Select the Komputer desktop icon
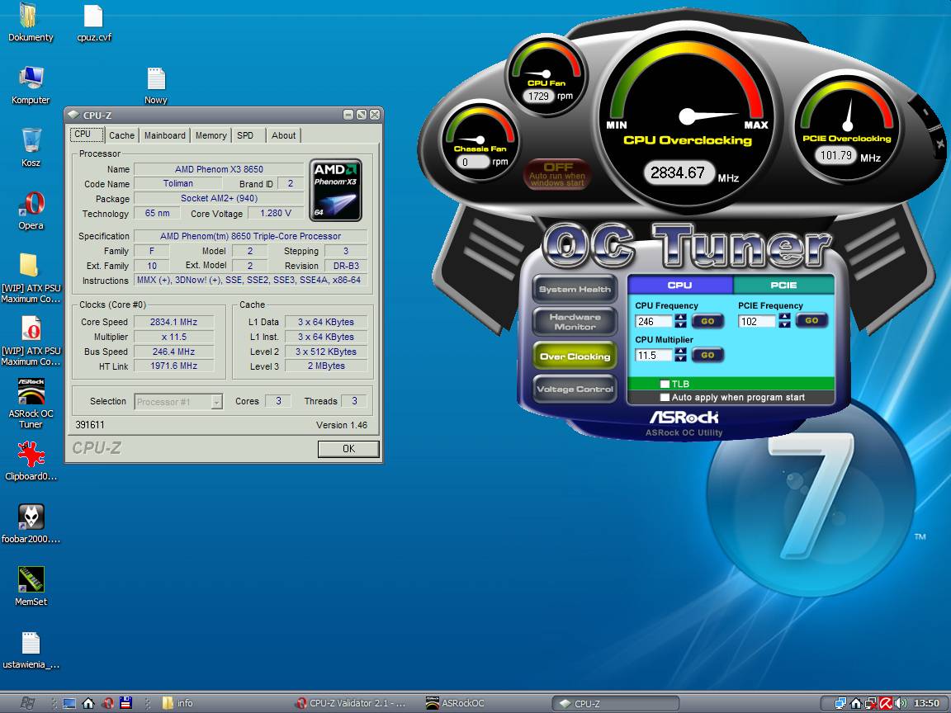 click(x=31, y=78)
